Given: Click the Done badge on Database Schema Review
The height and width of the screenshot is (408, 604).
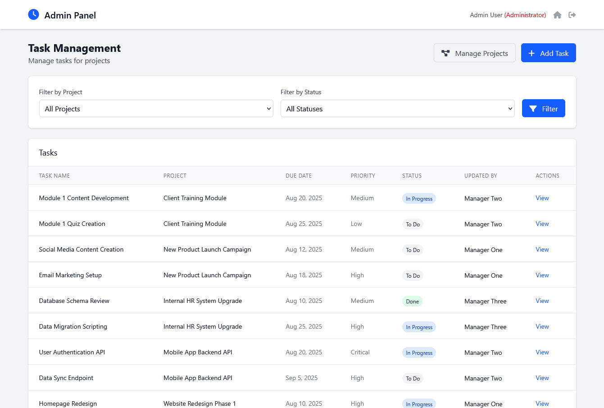Looking at the screenshot, I should click(412, 301).
